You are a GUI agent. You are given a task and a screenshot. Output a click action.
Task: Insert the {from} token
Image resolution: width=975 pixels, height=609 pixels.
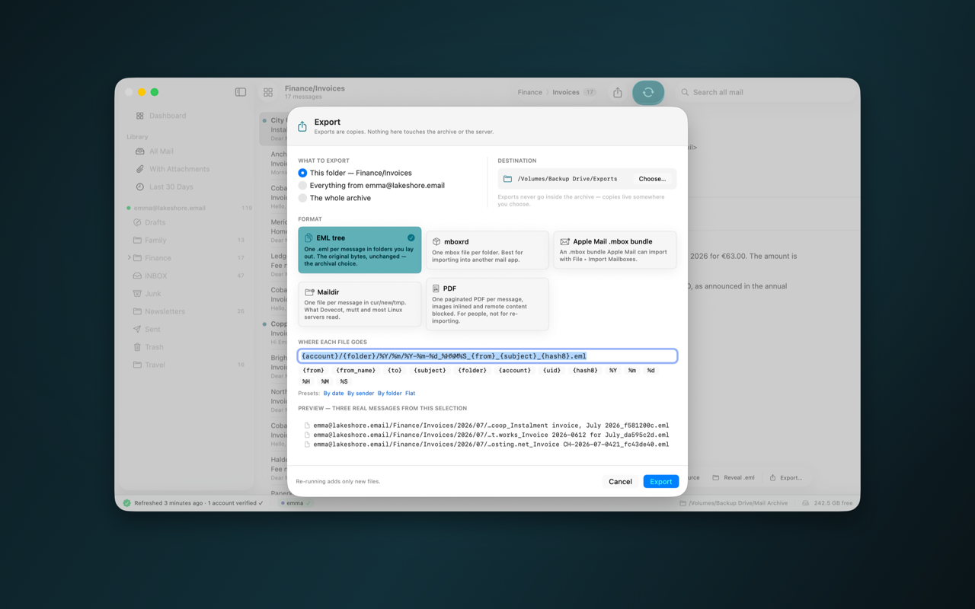(x=313, y=371)
